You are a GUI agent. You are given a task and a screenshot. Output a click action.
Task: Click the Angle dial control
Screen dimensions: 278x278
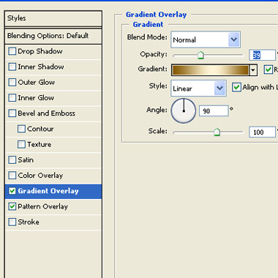tap(184, 110)
